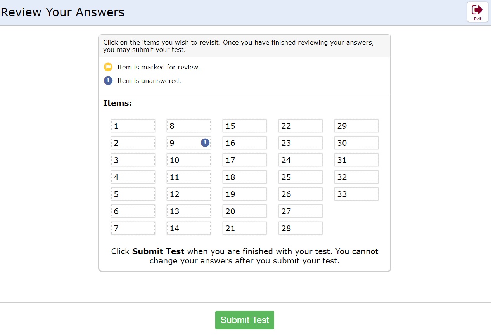
Task: Click item 7 at bottom of first column
Action: tap(133, 228)
